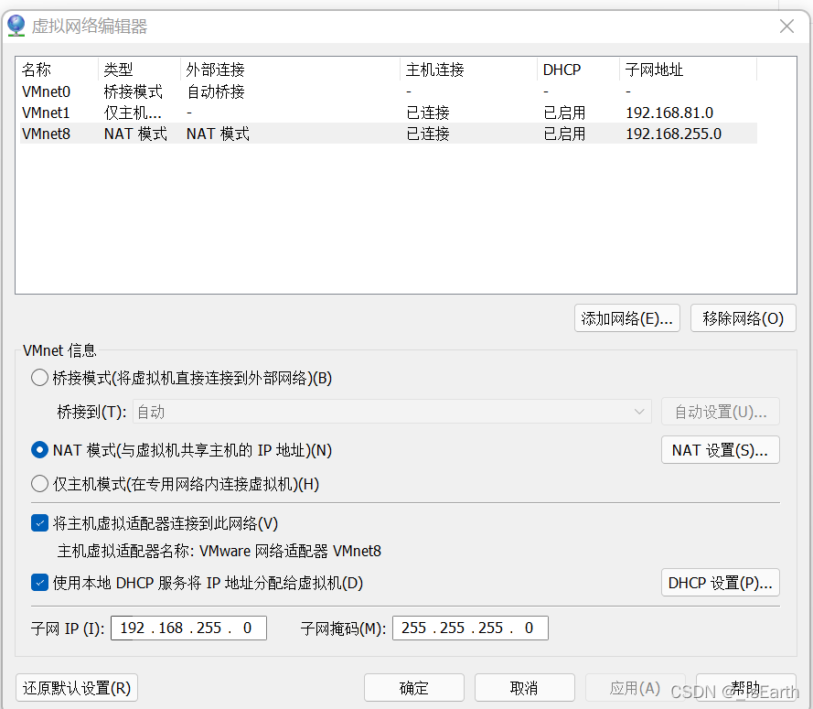Select the VMnet0 row
The height and width of the screenshot is (709, 813).
pos(389,91)
